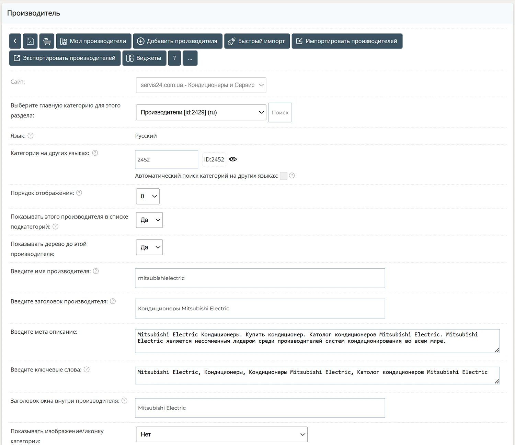515x445 pixels.
Task: Open main category dropdown Производители [id:2429]
Action: pos(201,112)
